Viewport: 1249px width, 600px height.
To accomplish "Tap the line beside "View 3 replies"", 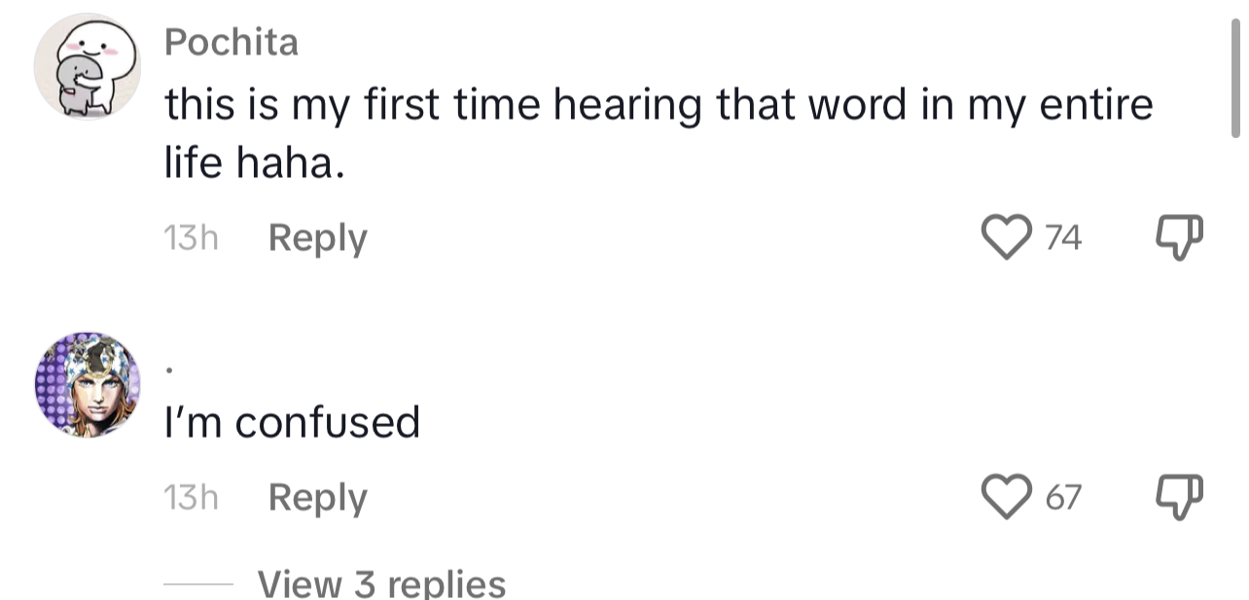I will [197, 584].
